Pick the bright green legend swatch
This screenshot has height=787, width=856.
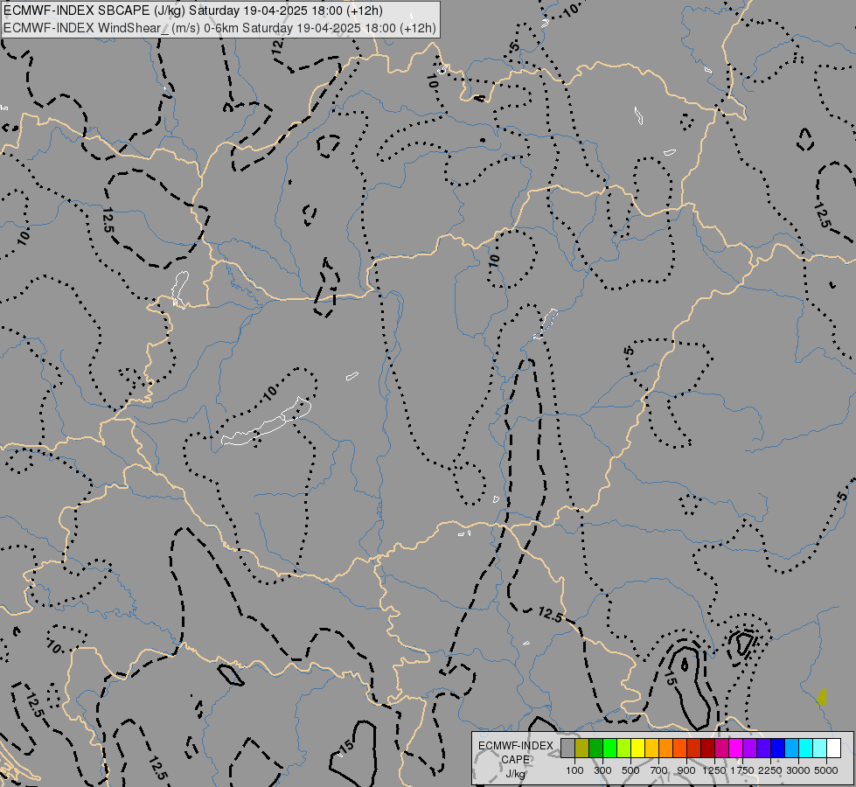[x=609, y=748]
